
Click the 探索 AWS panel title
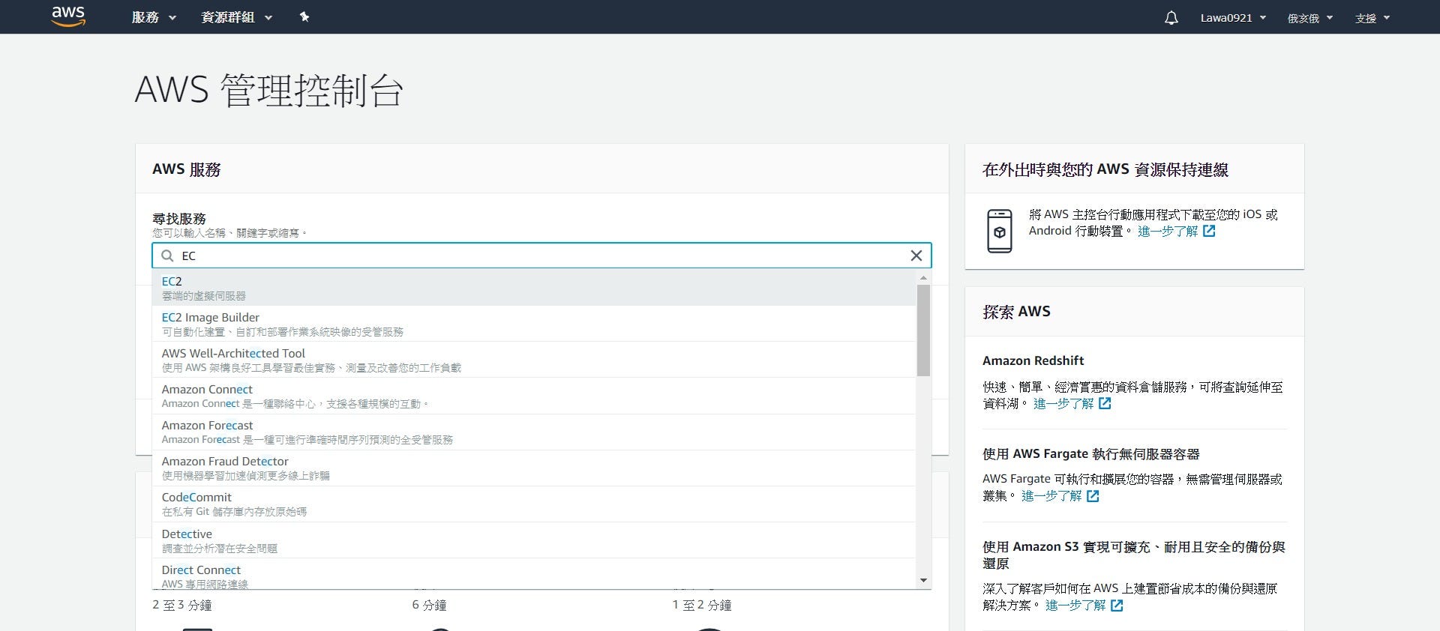tap(1016, 312)
